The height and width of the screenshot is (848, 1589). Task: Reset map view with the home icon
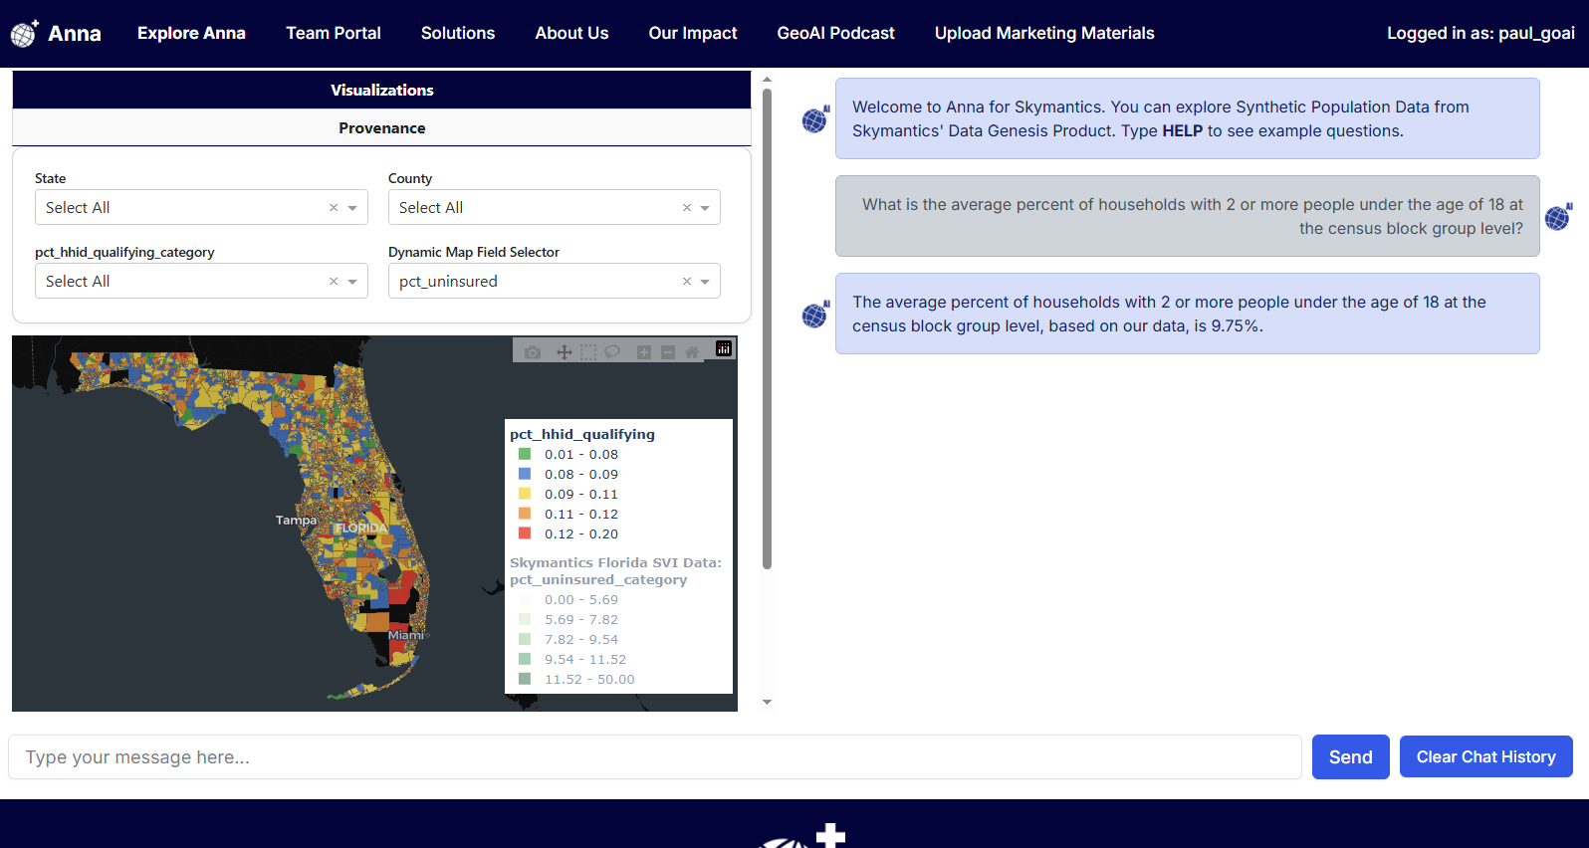tap(692, 352)
